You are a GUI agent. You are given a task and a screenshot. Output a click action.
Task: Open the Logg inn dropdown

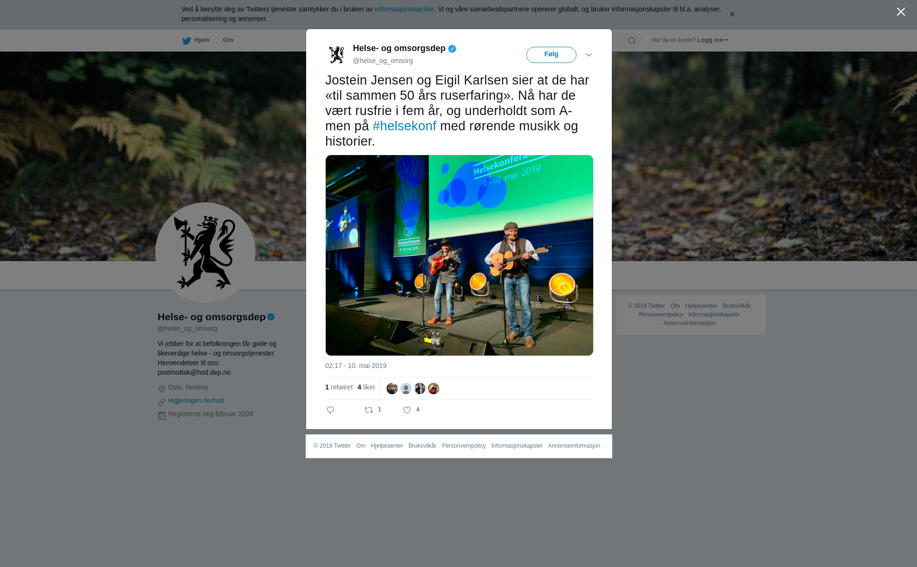(713, 40)
